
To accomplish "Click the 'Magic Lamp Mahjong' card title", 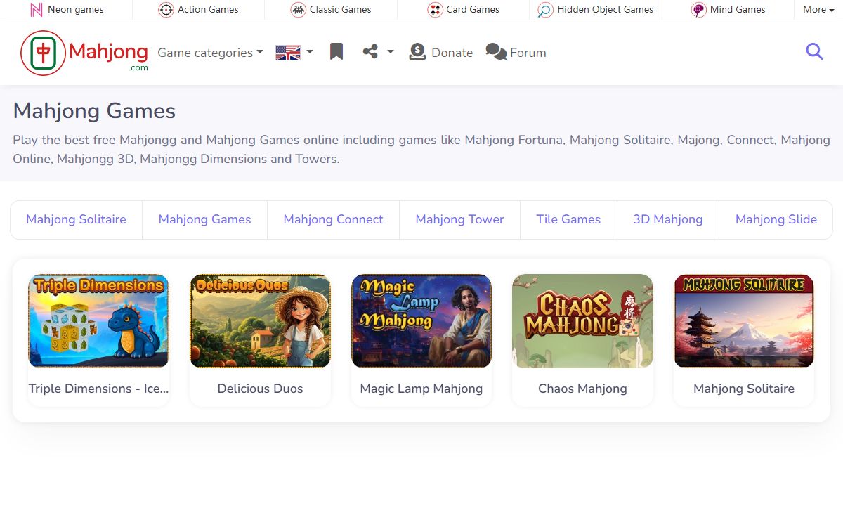I will click(x=421, y=389).
